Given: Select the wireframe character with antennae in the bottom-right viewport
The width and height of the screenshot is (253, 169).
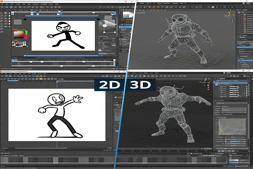Looking at the screenshot, I should click(173, 113).
